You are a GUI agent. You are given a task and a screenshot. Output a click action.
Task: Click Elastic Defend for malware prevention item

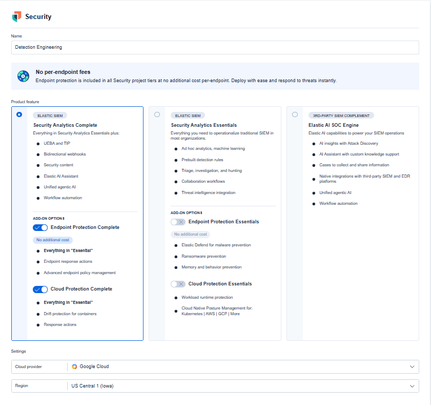tap(216, 245)
